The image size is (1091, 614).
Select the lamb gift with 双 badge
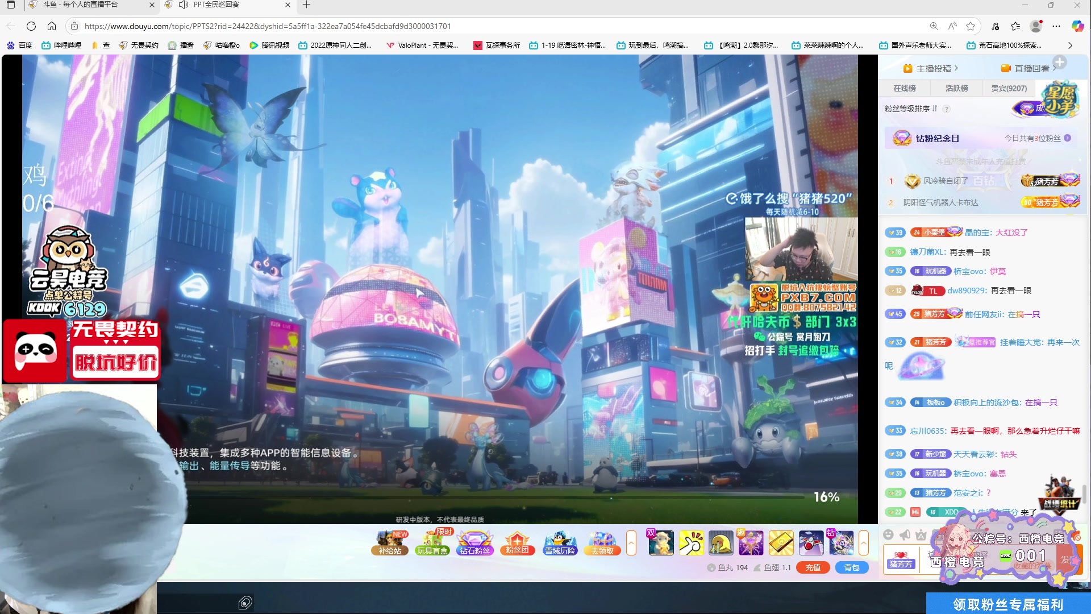660,542
